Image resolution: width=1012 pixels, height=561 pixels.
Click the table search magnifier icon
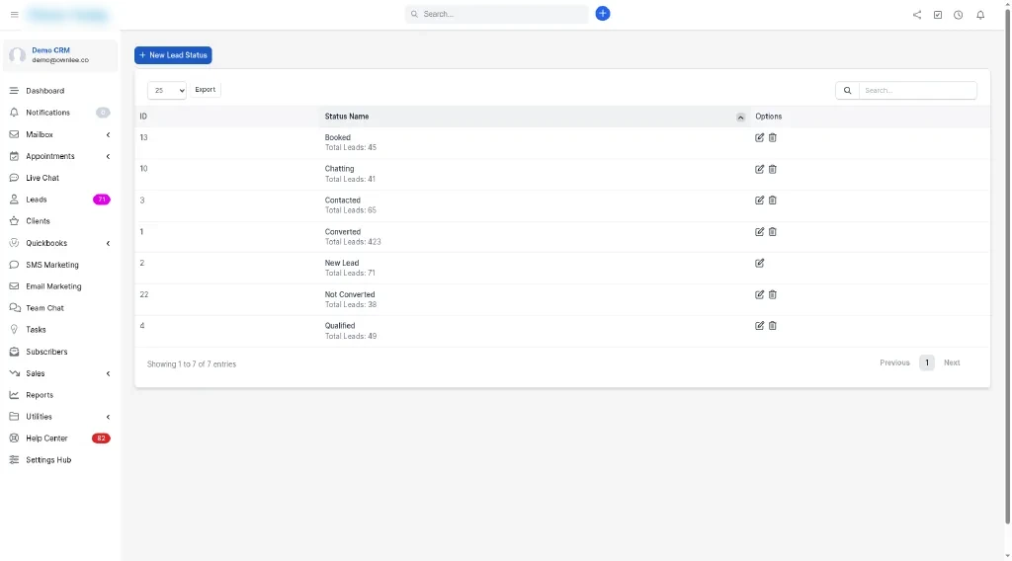point(847,90)
